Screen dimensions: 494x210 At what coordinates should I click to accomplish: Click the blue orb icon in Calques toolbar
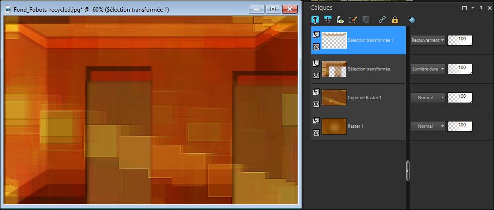pyautogui.click(x=412, y=20)
